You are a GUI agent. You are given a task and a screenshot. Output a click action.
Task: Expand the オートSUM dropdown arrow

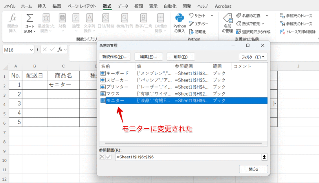(35, 31)
